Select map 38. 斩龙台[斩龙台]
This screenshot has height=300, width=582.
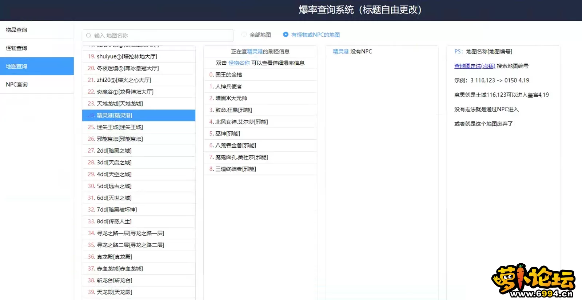(x=139, y=280)
